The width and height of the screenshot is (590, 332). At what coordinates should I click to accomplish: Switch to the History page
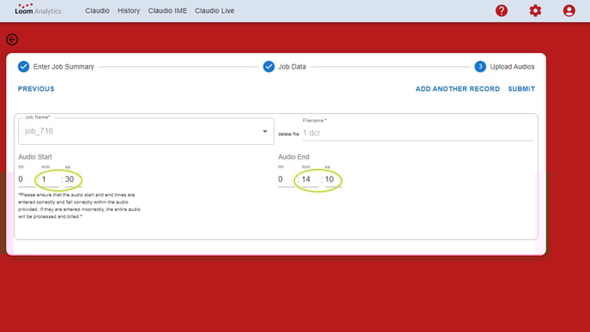(129, 10)
